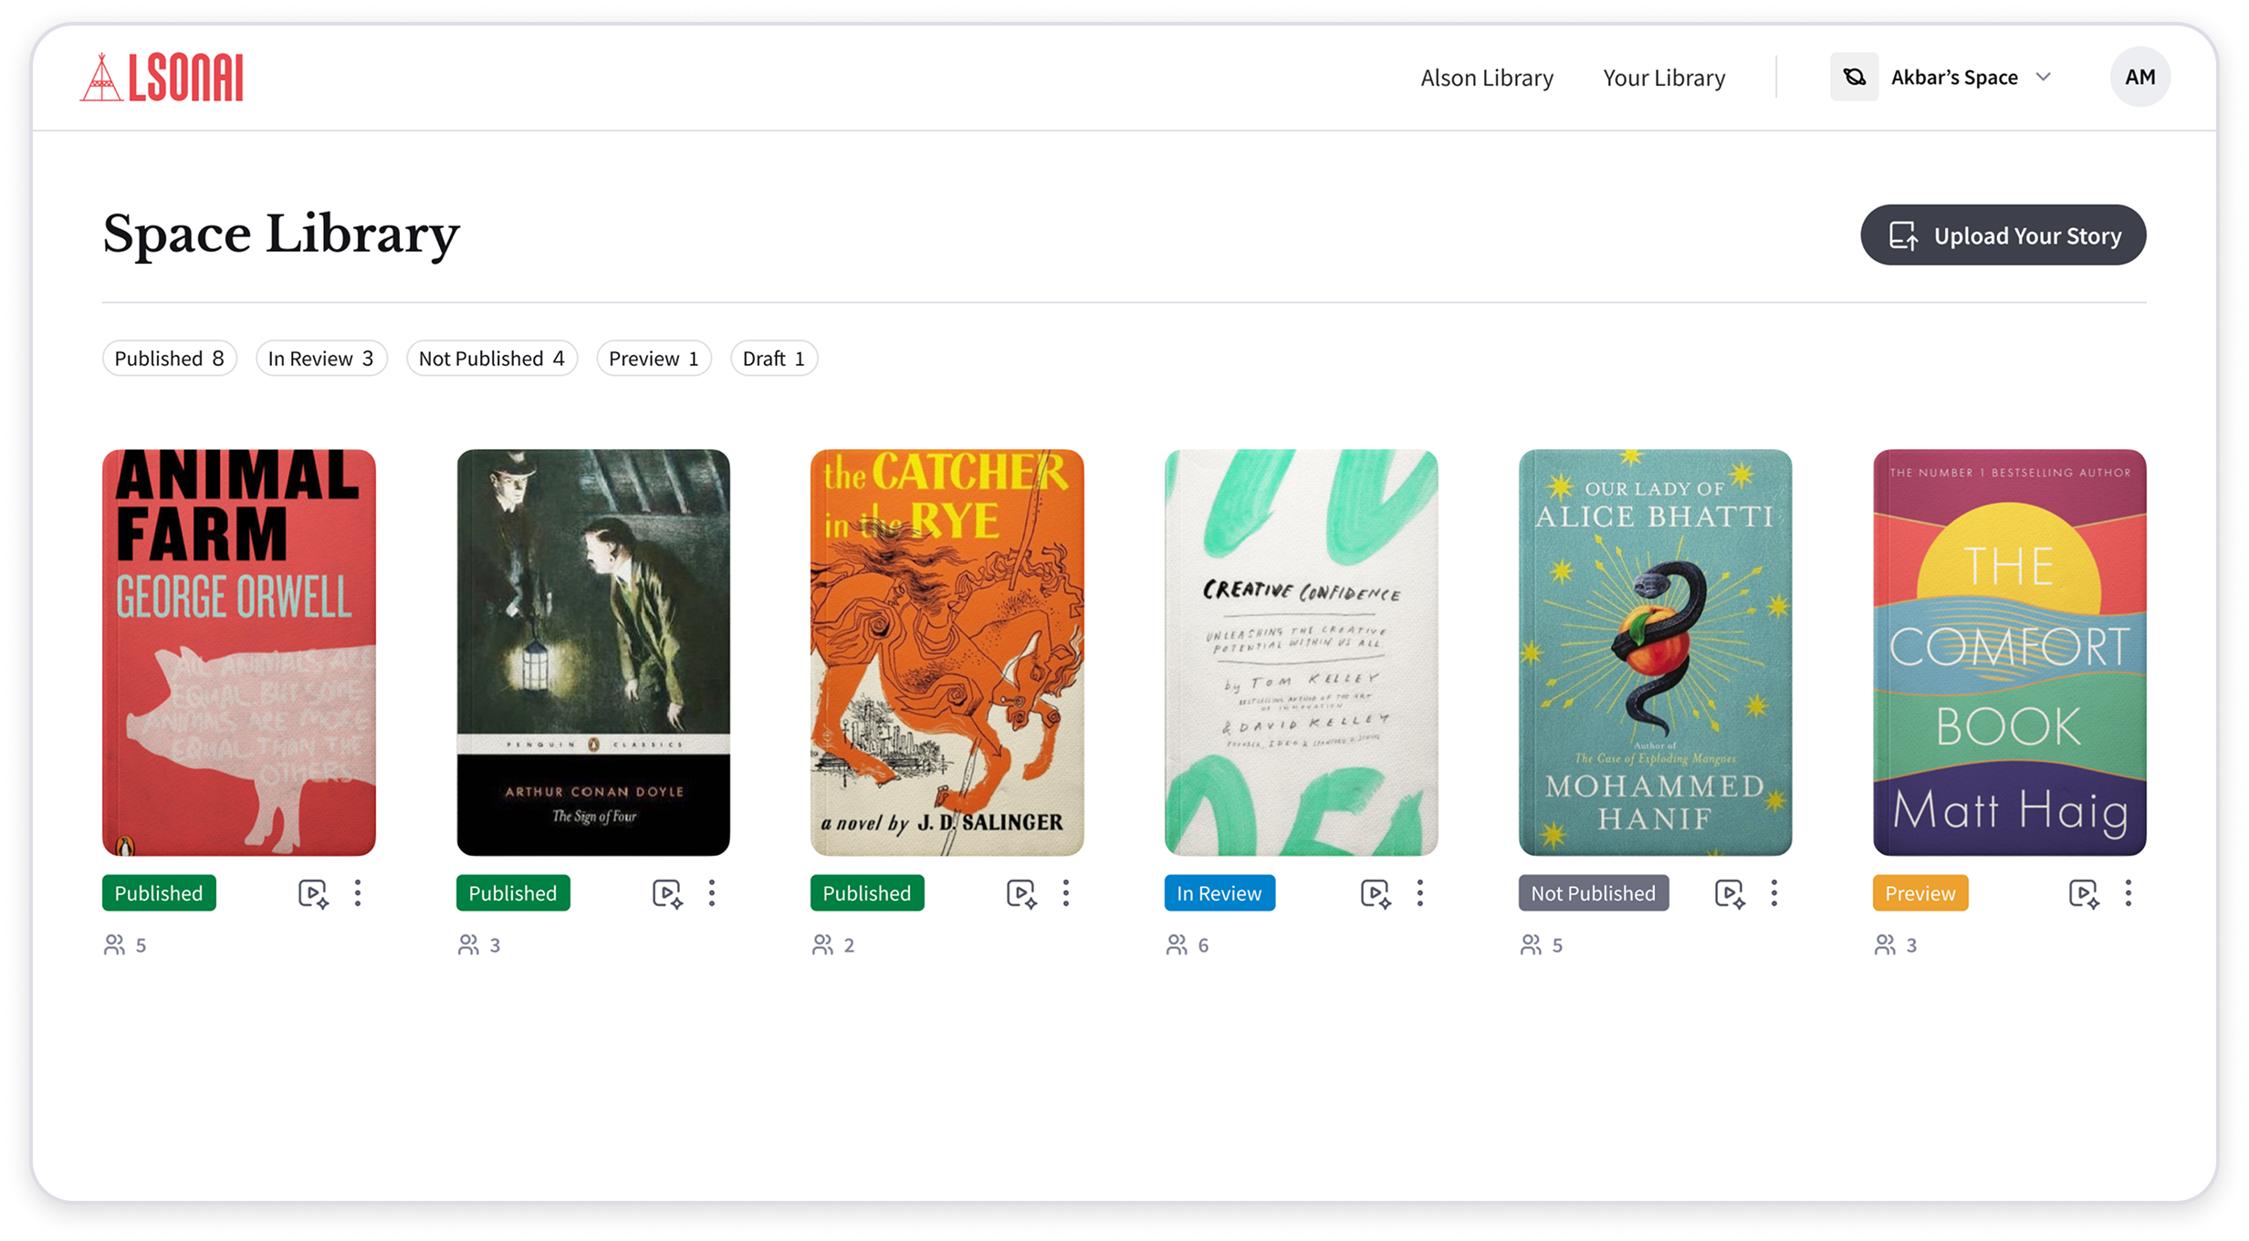This screenshot has width=2249, height=1241.
Task: Open Your Library nav item
Action: click(x=1664, y=78)
